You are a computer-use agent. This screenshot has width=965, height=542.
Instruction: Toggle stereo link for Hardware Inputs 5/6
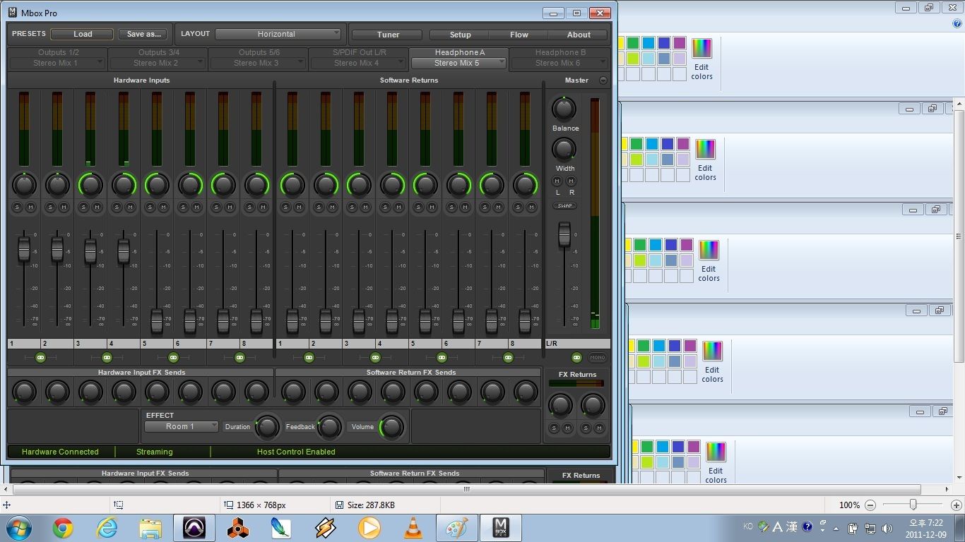point(173,358)
